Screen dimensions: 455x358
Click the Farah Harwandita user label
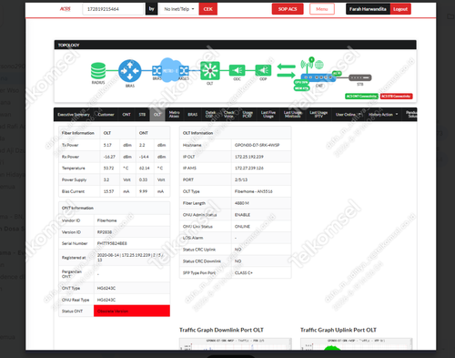368,9
